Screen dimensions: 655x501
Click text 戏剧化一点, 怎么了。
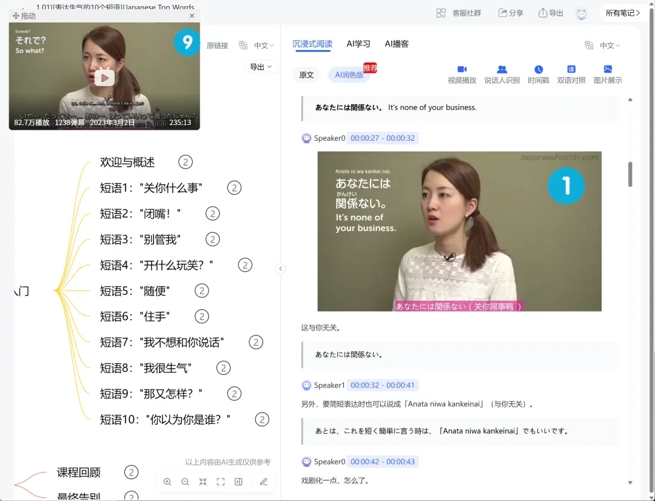tap(335, 481)
